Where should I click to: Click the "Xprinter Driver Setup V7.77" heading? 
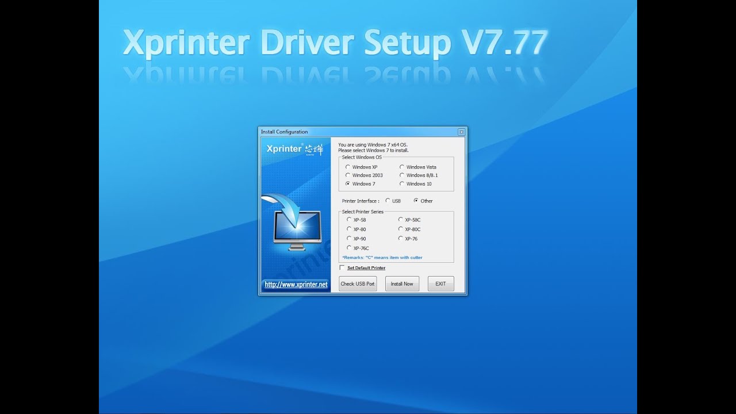coord(335,43)
